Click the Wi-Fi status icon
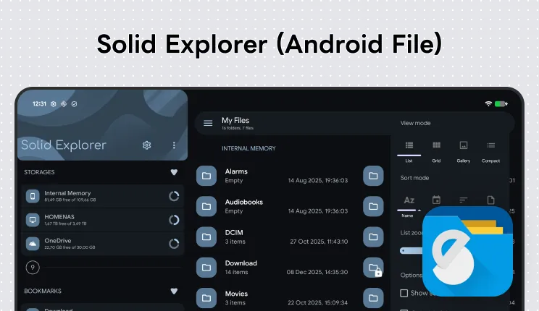The image size is (539, 311). click(x=488, y=103)
